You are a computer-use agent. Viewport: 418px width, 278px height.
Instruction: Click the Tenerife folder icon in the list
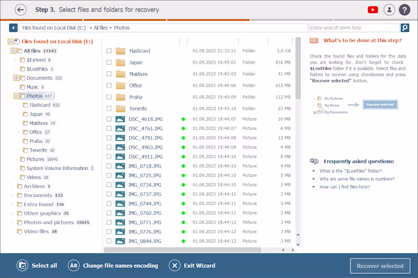(121, 108)
